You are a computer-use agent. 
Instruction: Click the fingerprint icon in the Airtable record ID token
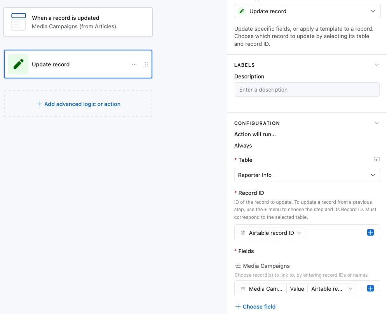(243, 233)
